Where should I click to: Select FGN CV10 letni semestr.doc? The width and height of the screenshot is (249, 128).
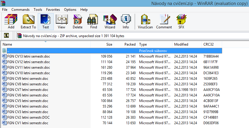coord(29,73)
